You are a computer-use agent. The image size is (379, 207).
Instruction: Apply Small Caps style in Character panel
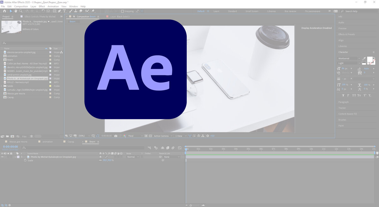pos(359,95)
